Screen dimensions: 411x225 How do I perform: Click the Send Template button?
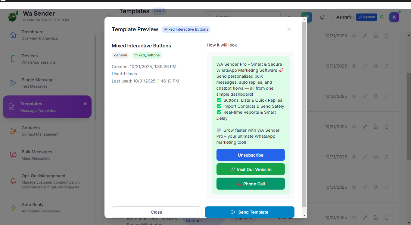pyautogui.click(x=249, y=212)
